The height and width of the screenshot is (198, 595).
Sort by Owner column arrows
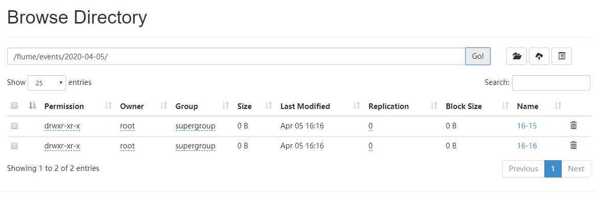pyautogui.click(x=164, y=106)
